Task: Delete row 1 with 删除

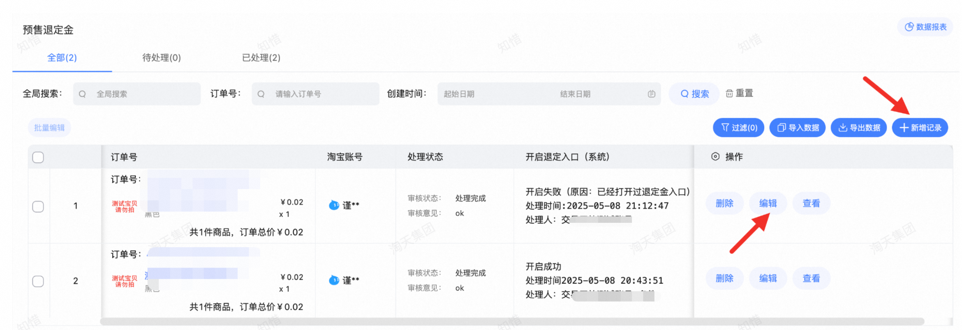Action: coord(724,203)
